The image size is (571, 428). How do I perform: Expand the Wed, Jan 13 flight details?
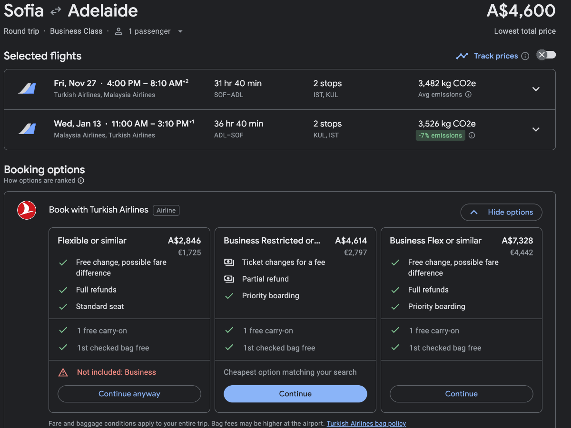point(536,130)
